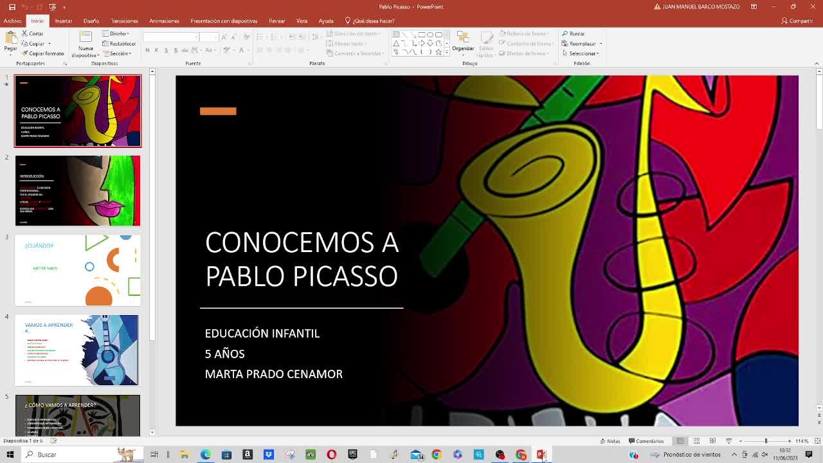
Task: Save the presentation using the floppy disk icon
Action: tap(12, 6)
